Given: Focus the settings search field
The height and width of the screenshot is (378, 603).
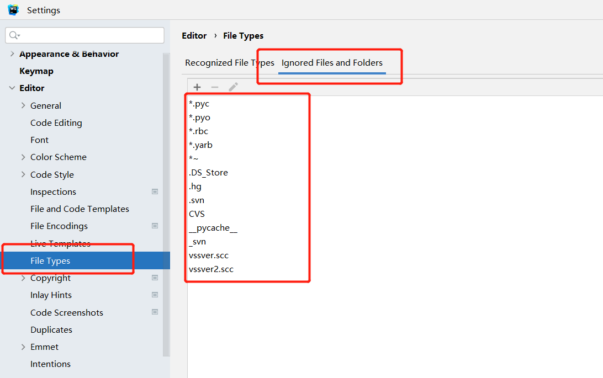Looking at the screenshot, I should [84, 35].
